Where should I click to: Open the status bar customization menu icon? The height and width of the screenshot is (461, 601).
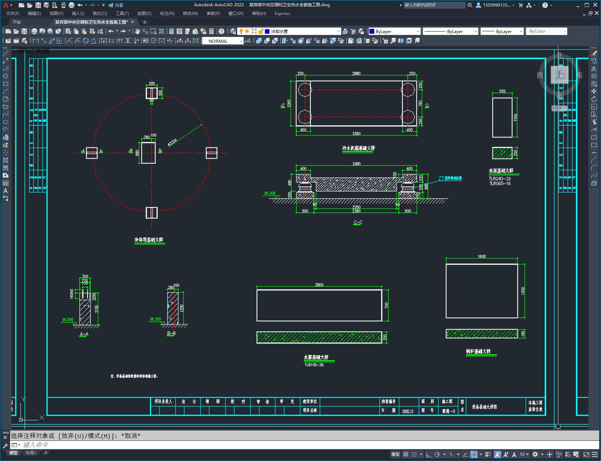tap(595, 454)
